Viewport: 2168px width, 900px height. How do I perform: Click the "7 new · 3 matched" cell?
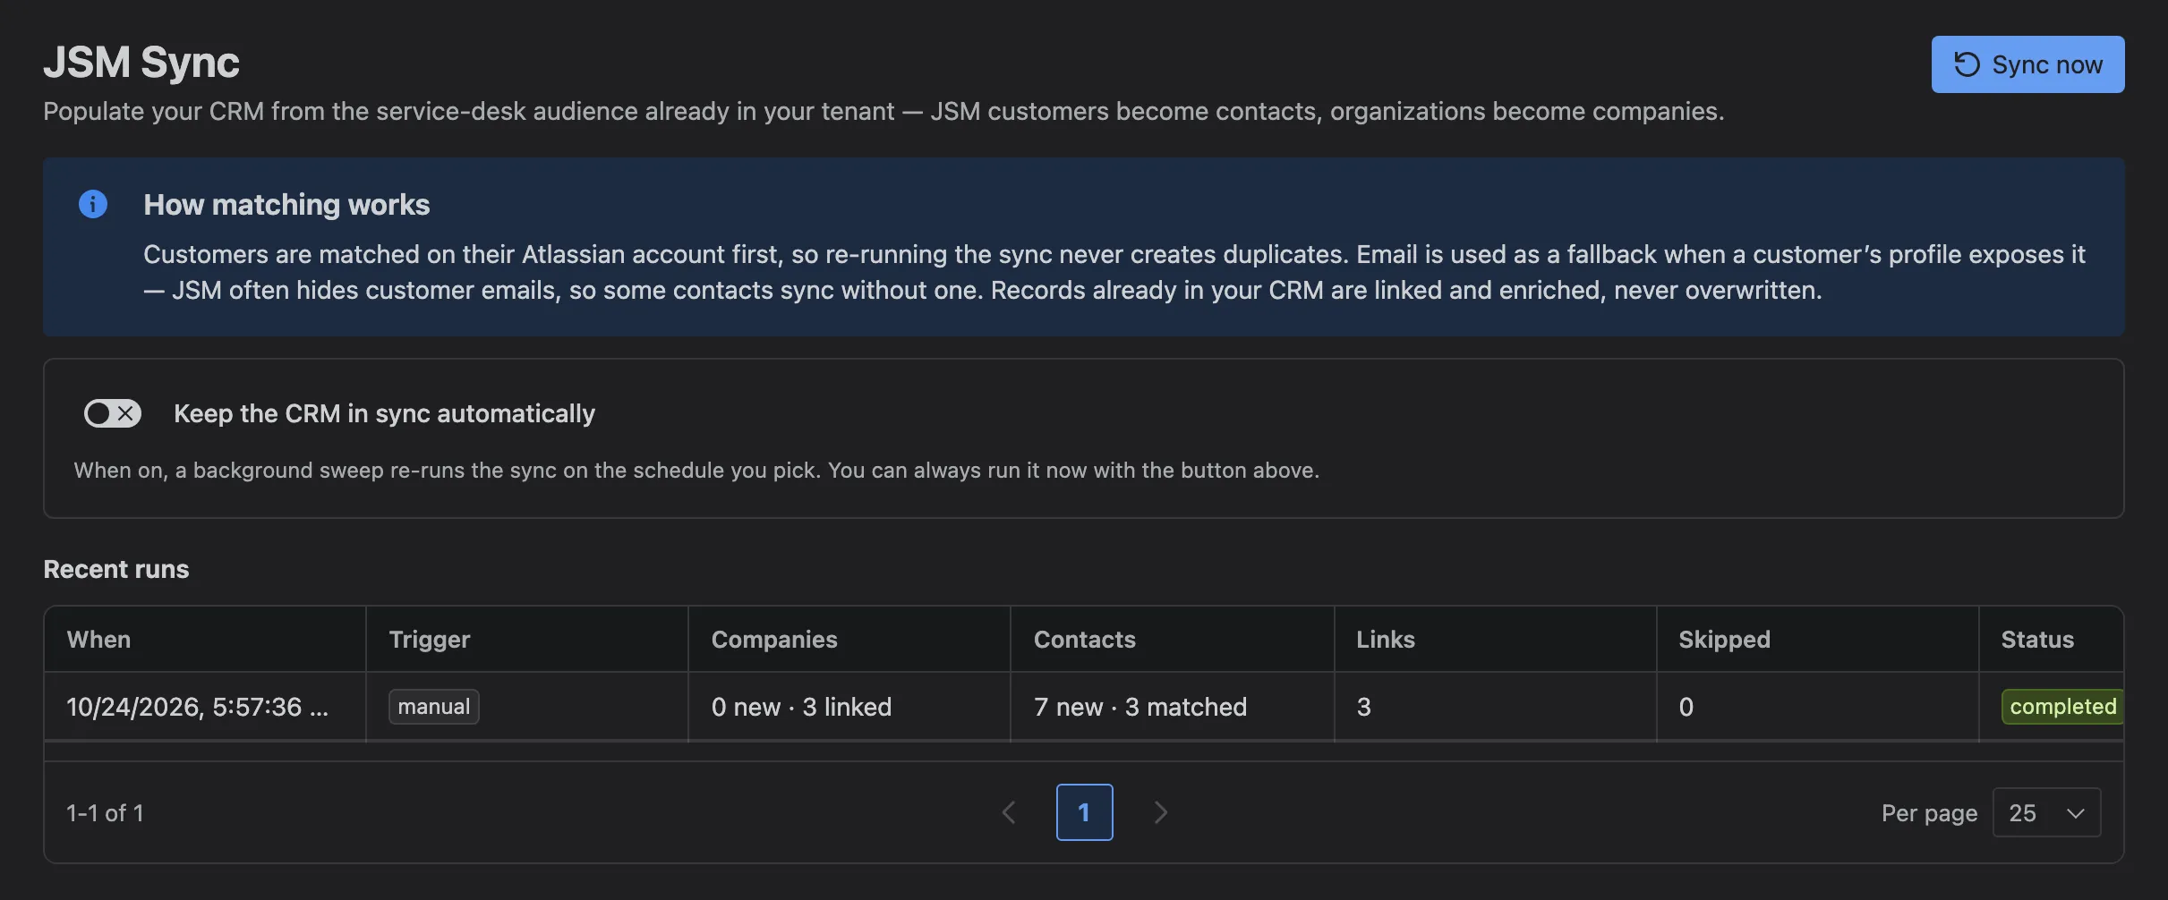pos(1172,707)
